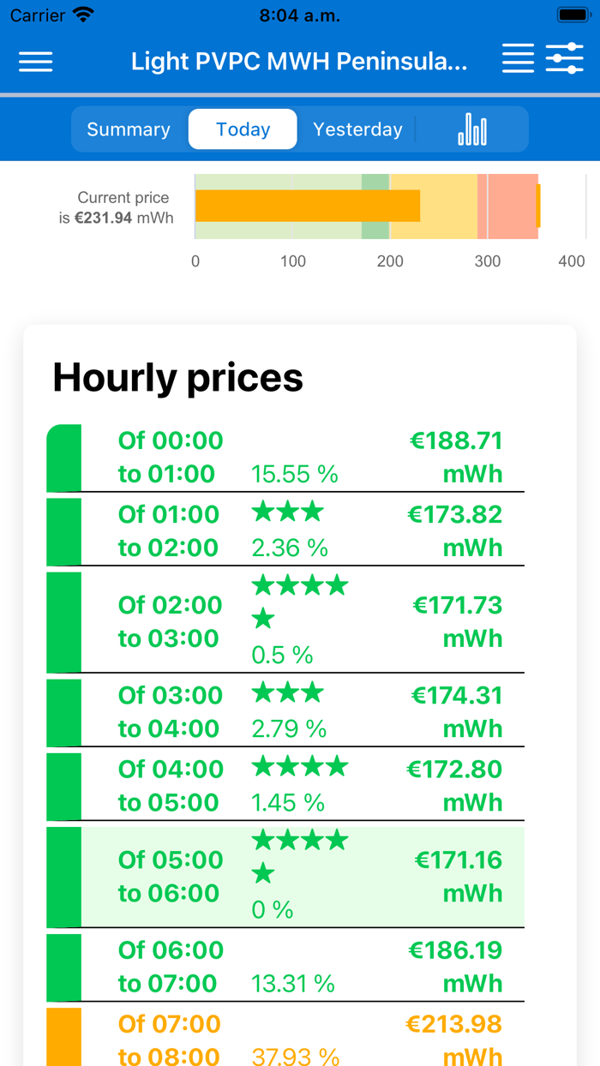Open the hamburger navigation menu
This screenshot has height=1066, width=600.
tap(35, 60)
